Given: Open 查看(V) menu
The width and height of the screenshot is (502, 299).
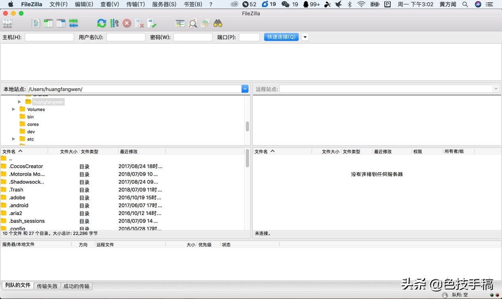Looking at the screenshot, I should pyautogui.click(x=110, y=4).
